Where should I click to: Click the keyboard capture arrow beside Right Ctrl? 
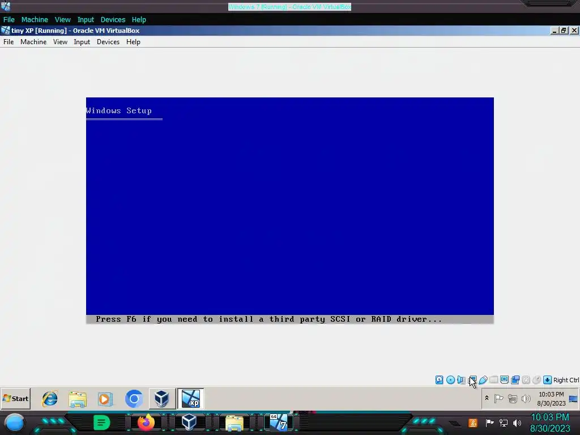tap(548, 380)
